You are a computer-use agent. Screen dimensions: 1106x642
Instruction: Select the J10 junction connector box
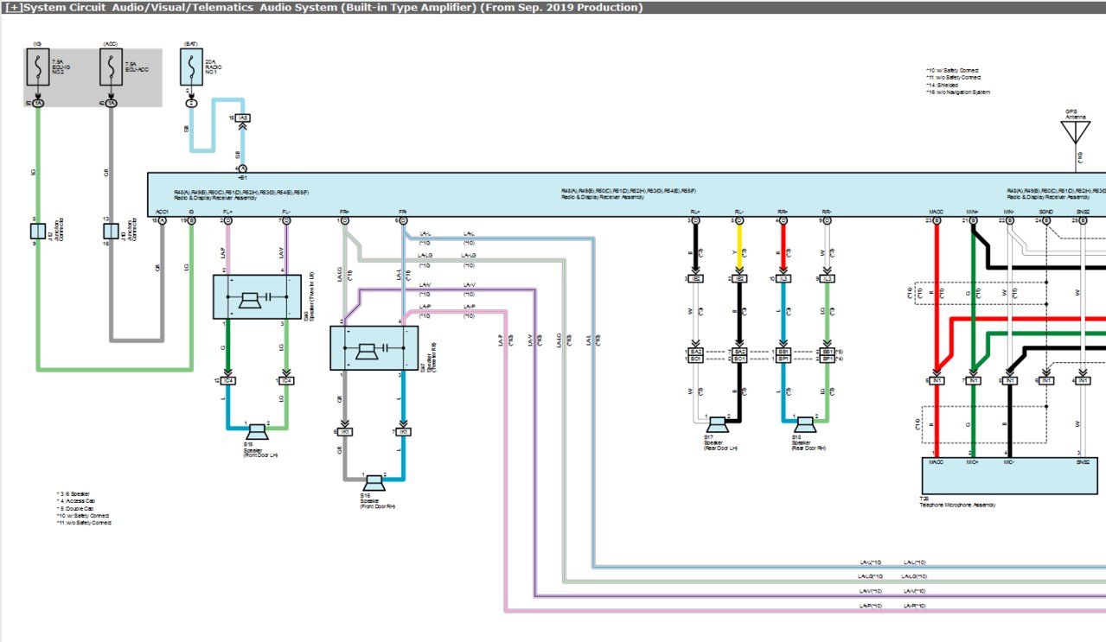pos(111,231)
